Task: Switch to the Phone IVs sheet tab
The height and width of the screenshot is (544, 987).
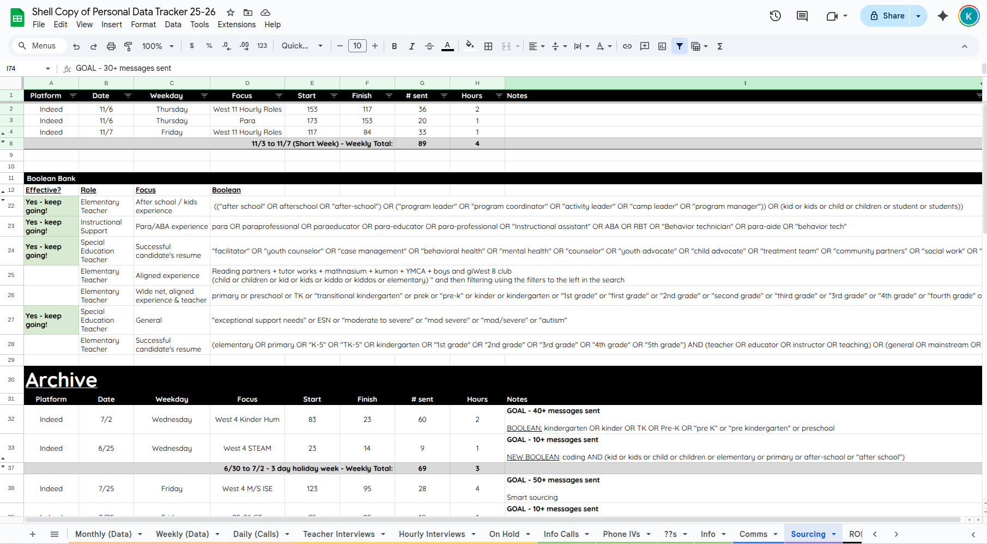Action: pyautogui.click(x=622, y=534)
